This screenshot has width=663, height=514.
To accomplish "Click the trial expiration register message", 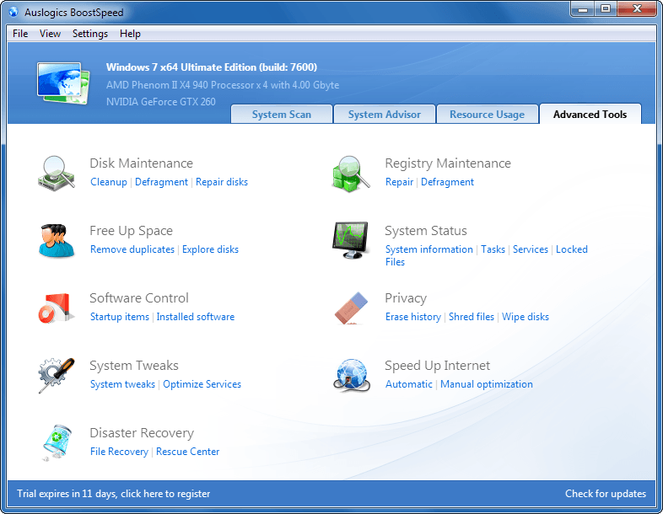I will click(x=114, y=494).
